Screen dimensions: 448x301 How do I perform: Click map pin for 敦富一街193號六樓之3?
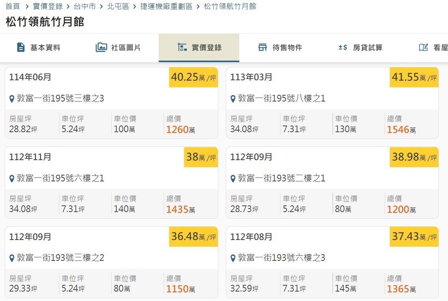[x=233, y=258]
